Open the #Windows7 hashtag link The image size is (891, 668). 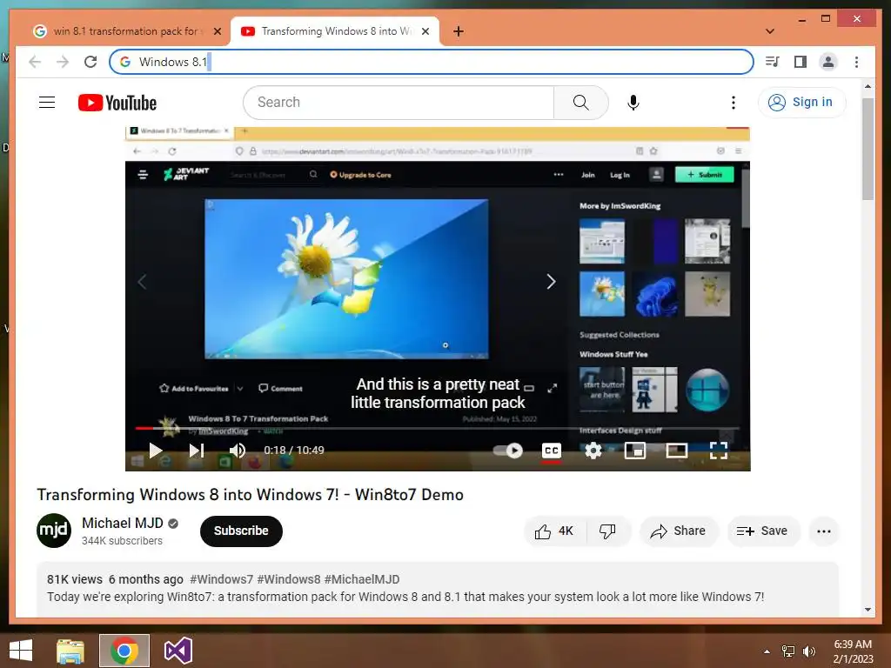(x=222, y=579)
